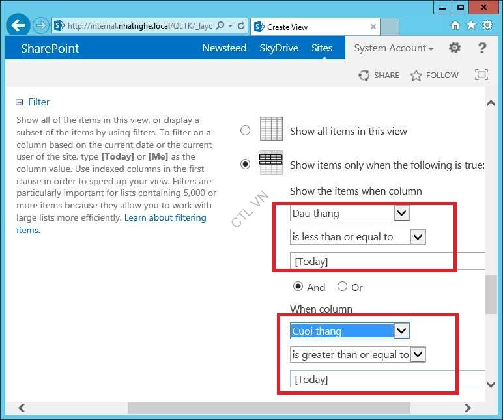Image resolution: width=503 pixels, height=420 pixels.
Task: Select the Or radio button
Action: pos(342,287)
